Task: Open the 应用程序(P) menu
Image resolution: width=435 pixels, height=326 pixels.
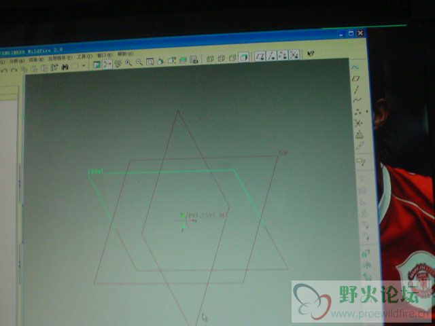Action: coord(60,58)
